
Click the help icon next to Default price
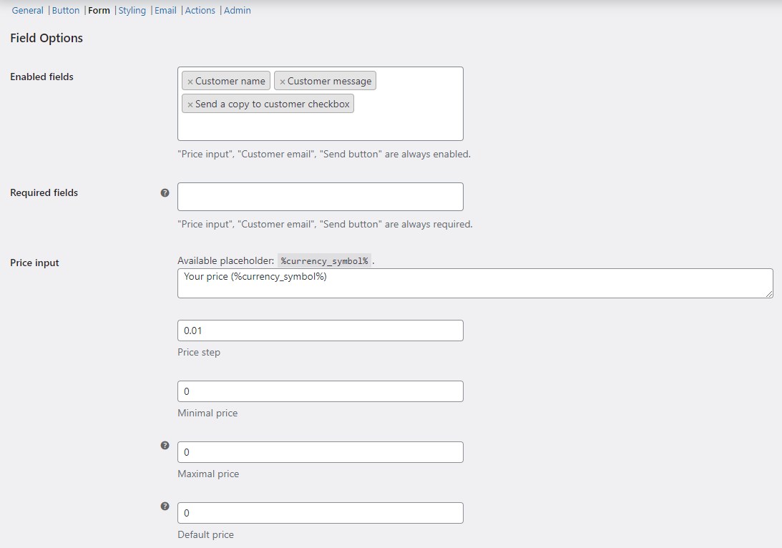coord(165,506)
